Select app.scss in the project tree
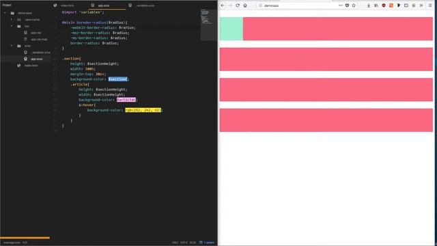 click(x=36, y=59)
